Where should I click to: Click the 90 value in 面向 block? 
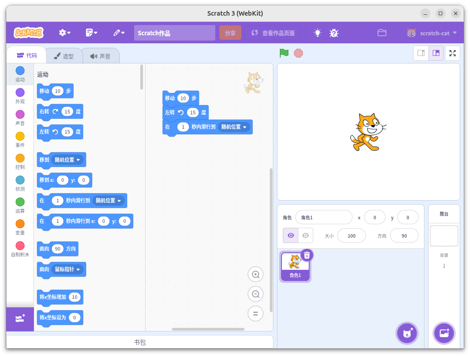(58, 249)
